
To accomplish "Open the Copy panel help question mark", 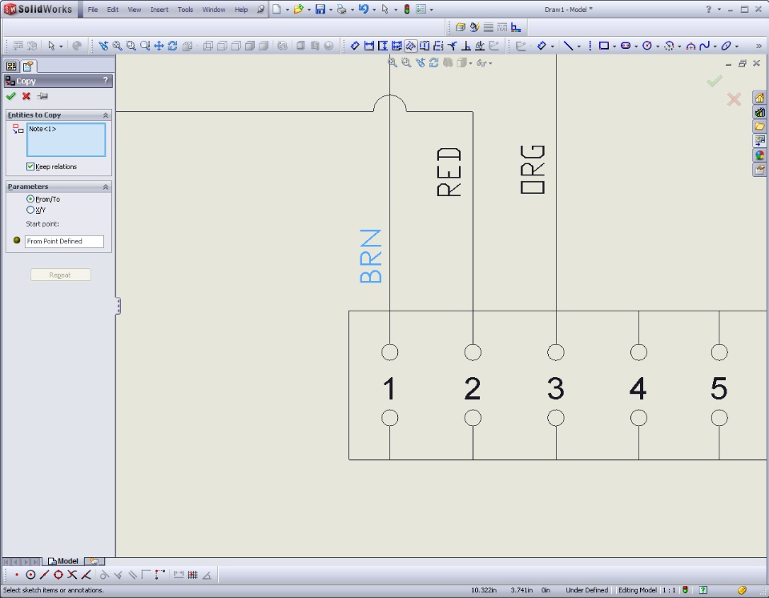I will (106, 81).
